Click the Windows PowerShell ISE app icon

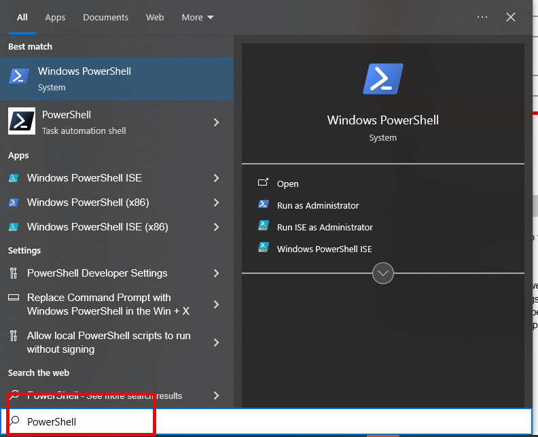coord(14,178)
